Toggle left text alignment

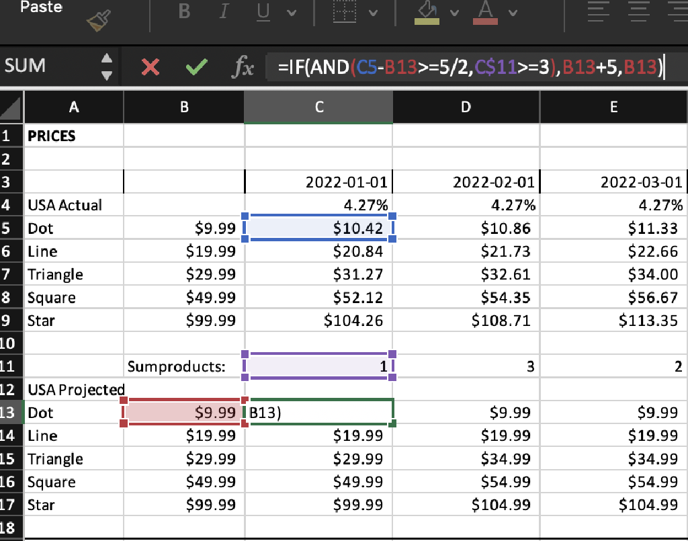(x=598, y=12)
